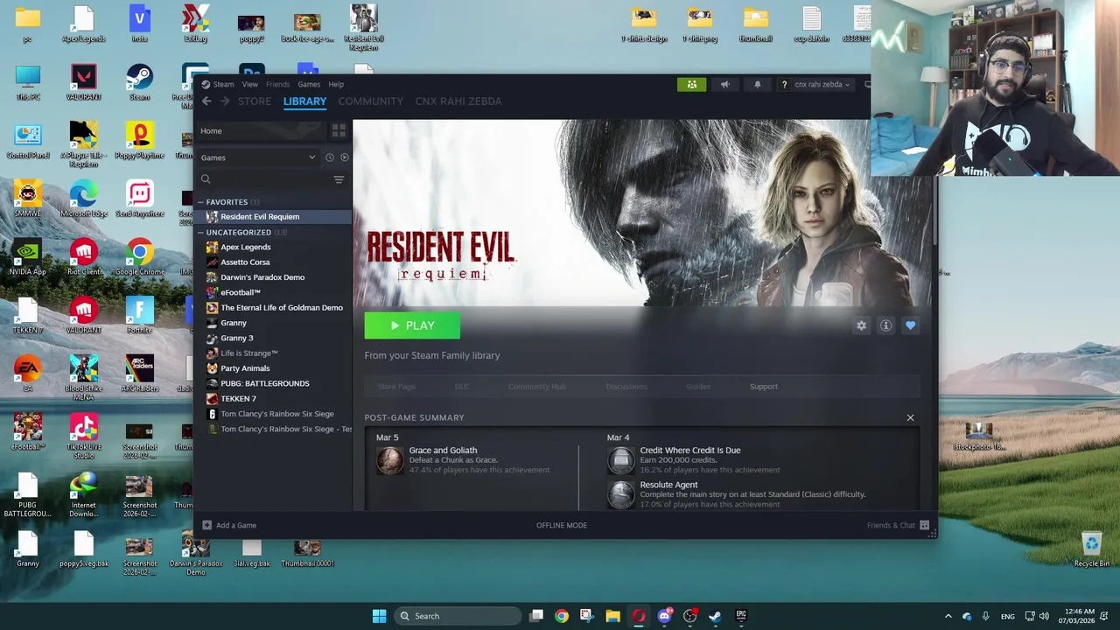Image resolution: width=1120 pixels, height=630 pixels.
Task: Select PUBG: BATTLEGROUNDS in library list
Action: (x=264, y=383)
